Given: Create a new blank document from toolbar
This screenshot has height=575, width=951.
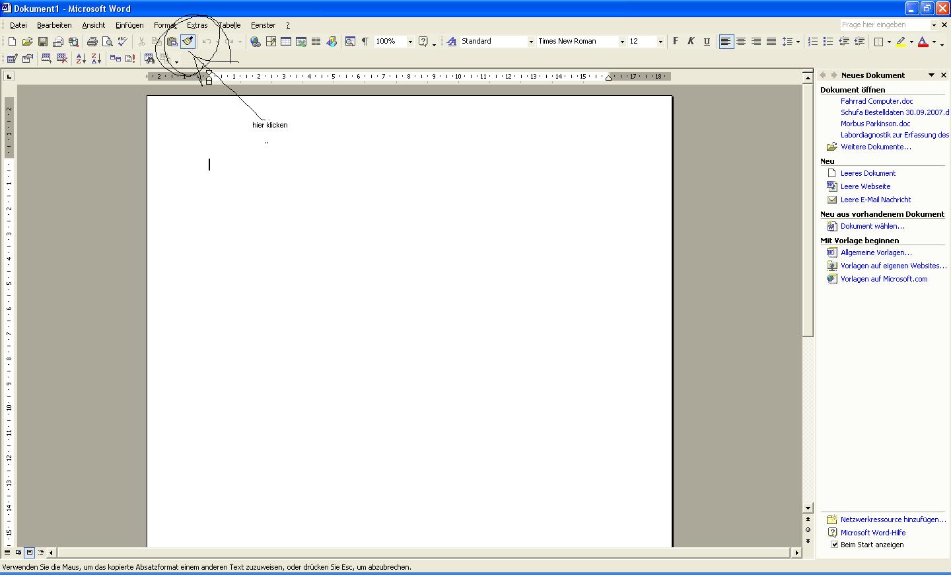Looking at the screenshot, I should coord(12,42).
